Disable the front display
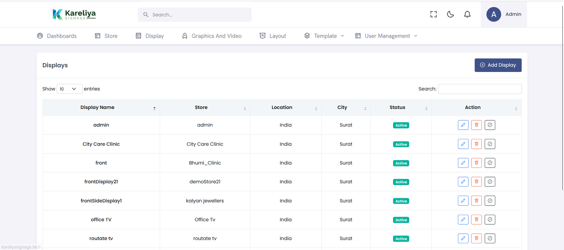 (x=490, y=163)
